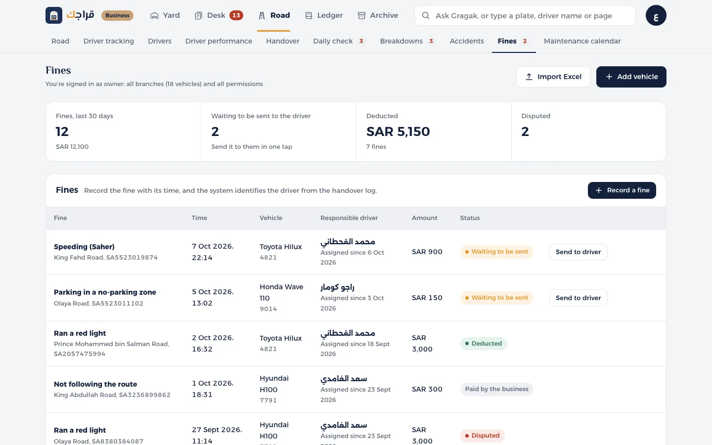Screen dimensions: 712x445
Task: Click the plus icon in Record a fine
Action: coord(599,190)
